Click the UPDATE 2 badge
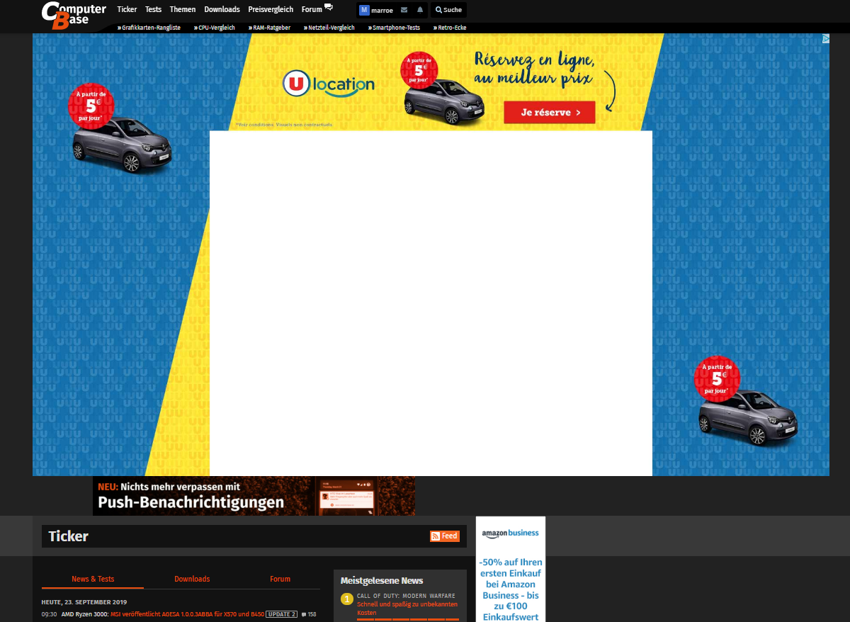This screenshot has width=850, height=622. point(281,614)
